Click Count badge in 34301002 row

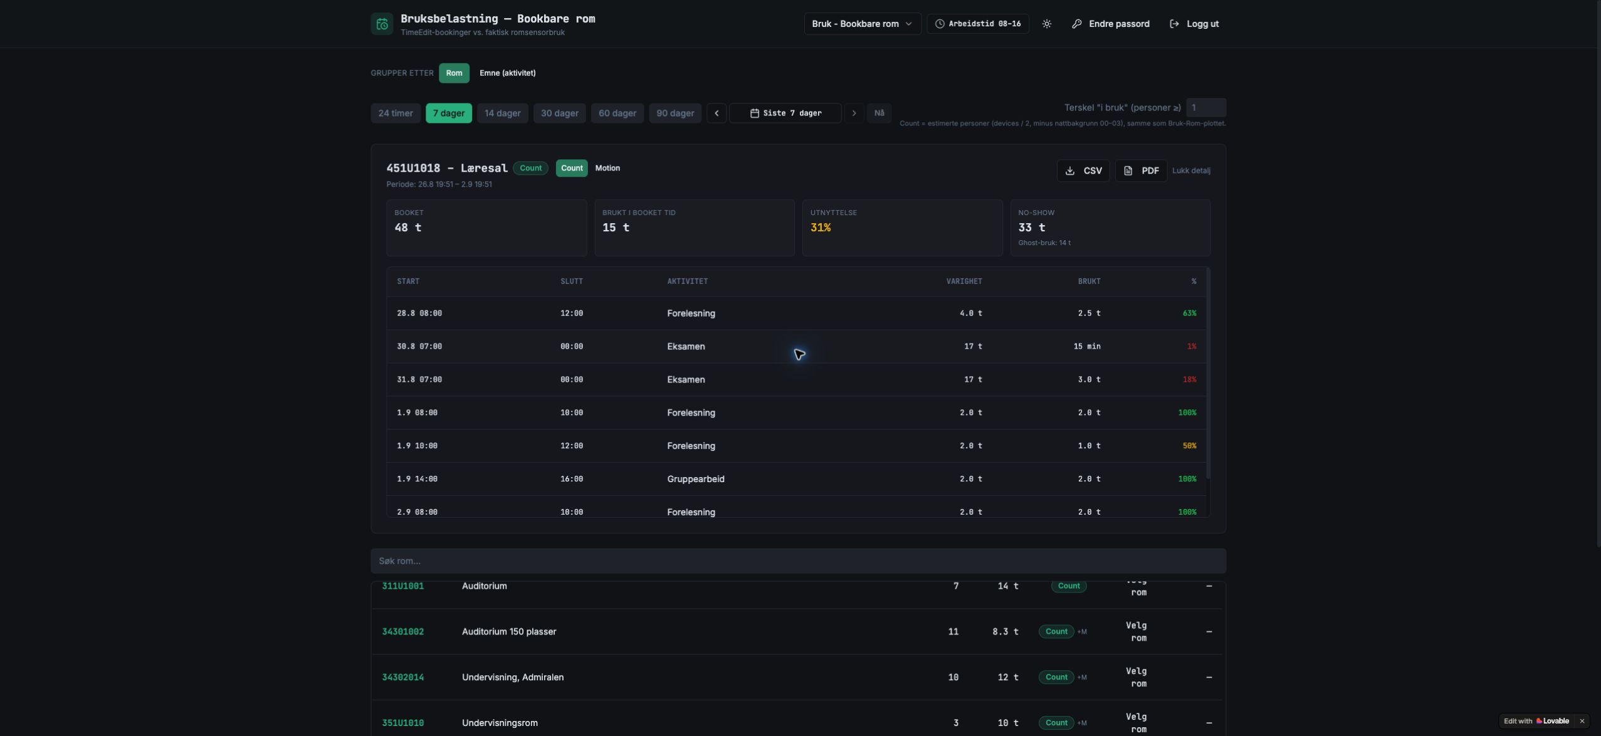pyautogui.click(x=1056, y=632)
